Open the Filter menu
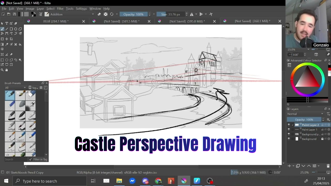Viewport: 331px width, 186px height. pos(60,9)
